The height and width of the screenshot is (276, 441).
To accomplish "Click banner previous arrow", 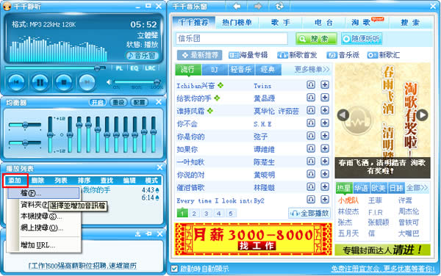I will tap(343, 115).
